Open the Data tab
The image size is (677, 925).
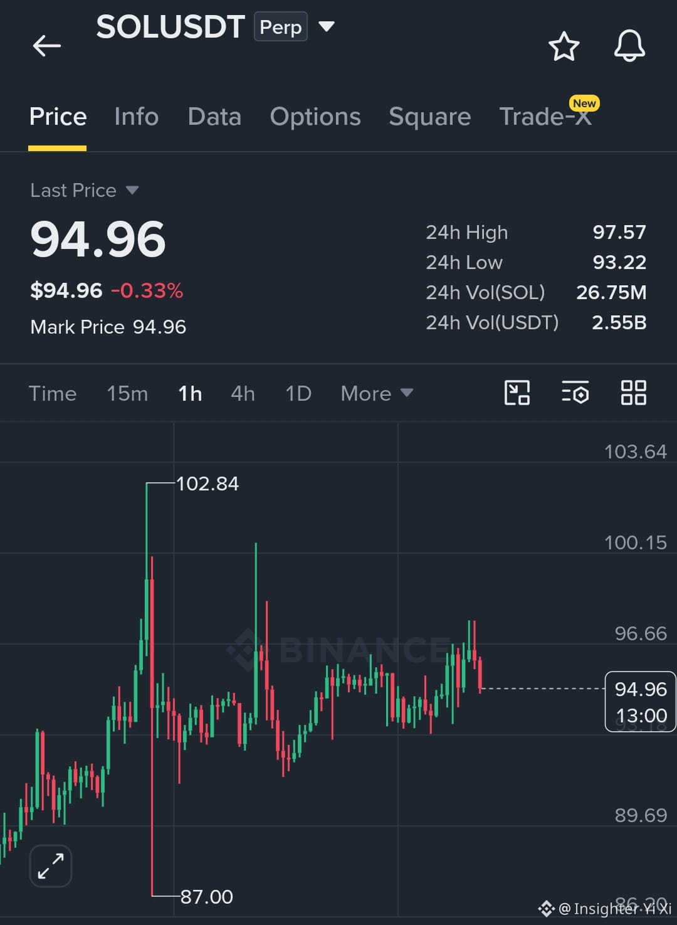tap(214, 117)
